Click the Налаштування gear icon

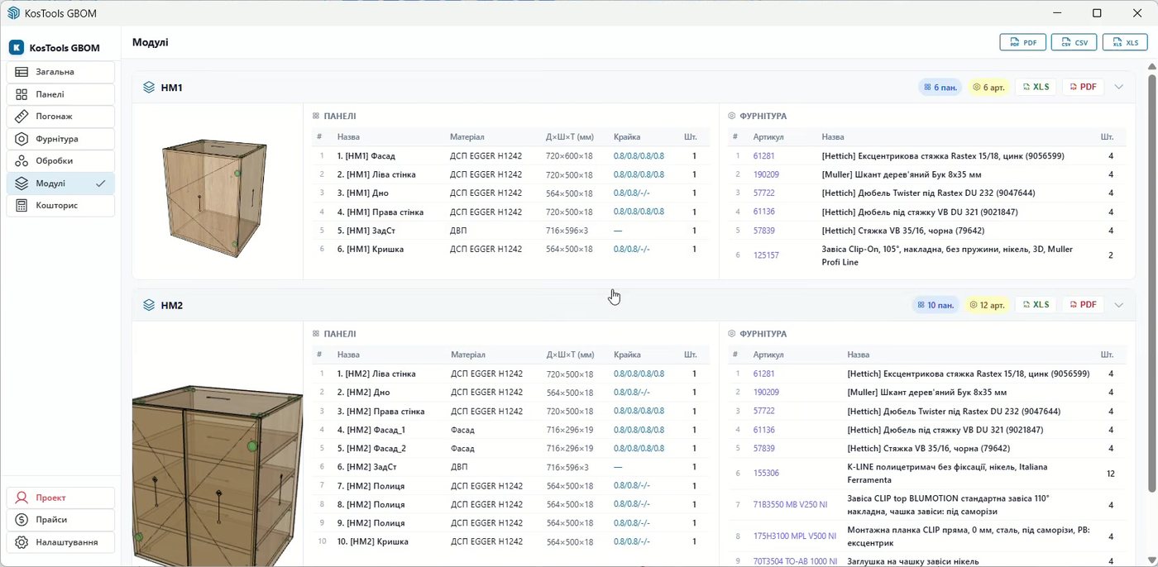coord(22,542)
